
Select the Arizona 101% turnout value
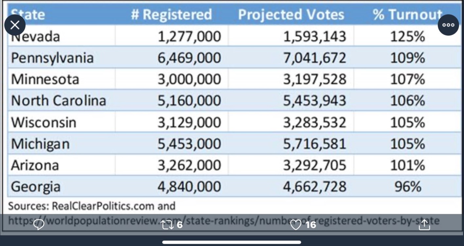click(407, 165)
